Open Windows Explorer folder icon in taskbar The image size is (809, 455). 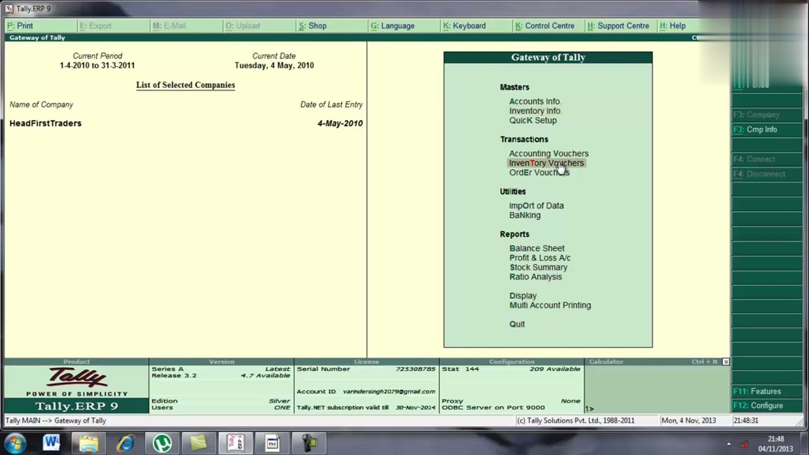[88, 443]
